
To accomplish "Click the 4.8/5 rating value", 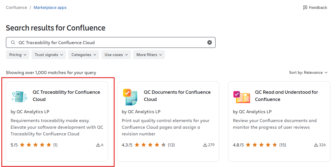I will pos(238,145).
